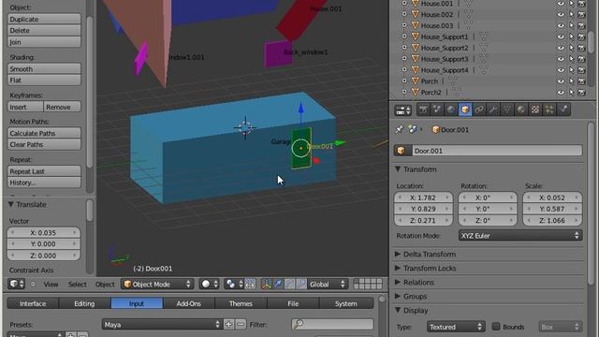Toggle renderability camera icon for House_Support3

click(581, 59)
